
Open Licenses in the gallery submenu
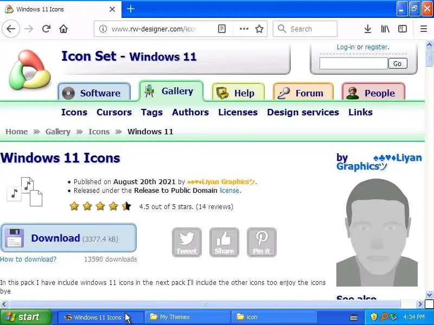click(x=238, y=112)
